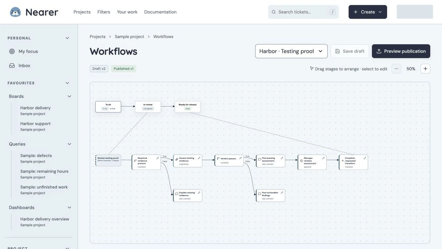Image resolution: width=442 pixels, height=249 pixels.
Task: Open My focus target icon
Action: pos(12,52)
